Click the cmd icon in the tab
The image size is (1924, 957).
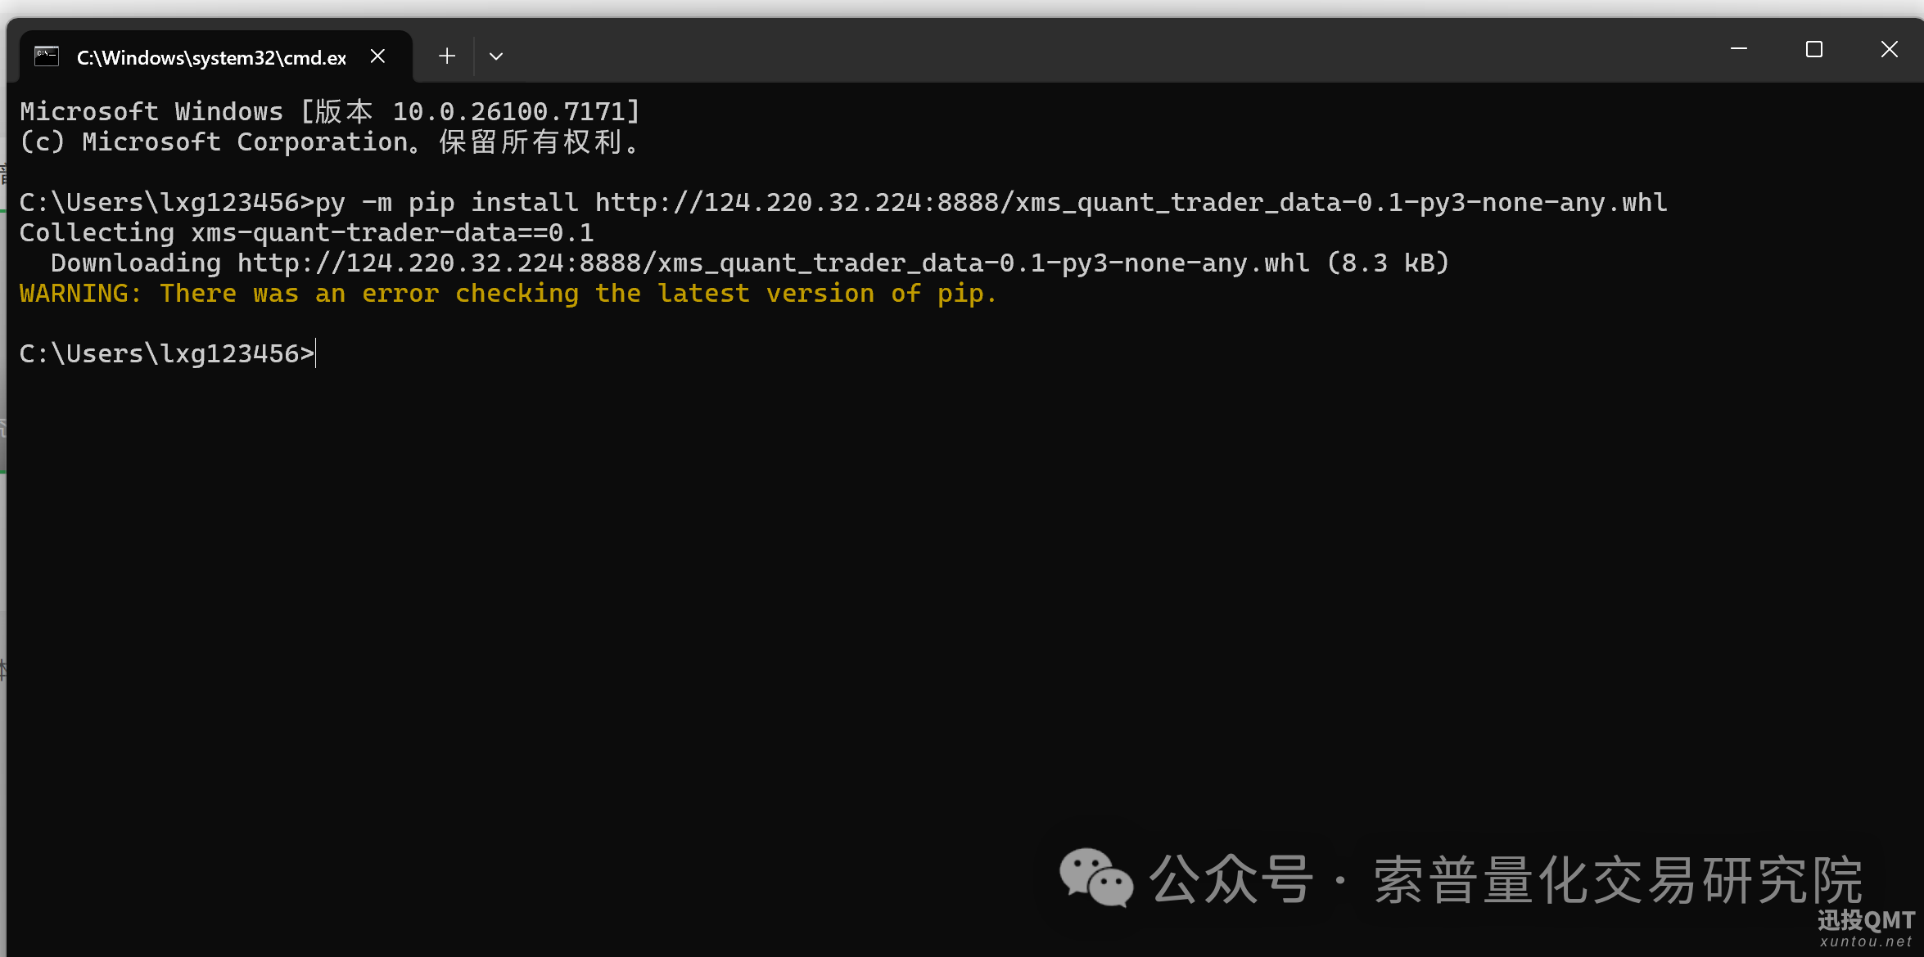tap(47, 56)
